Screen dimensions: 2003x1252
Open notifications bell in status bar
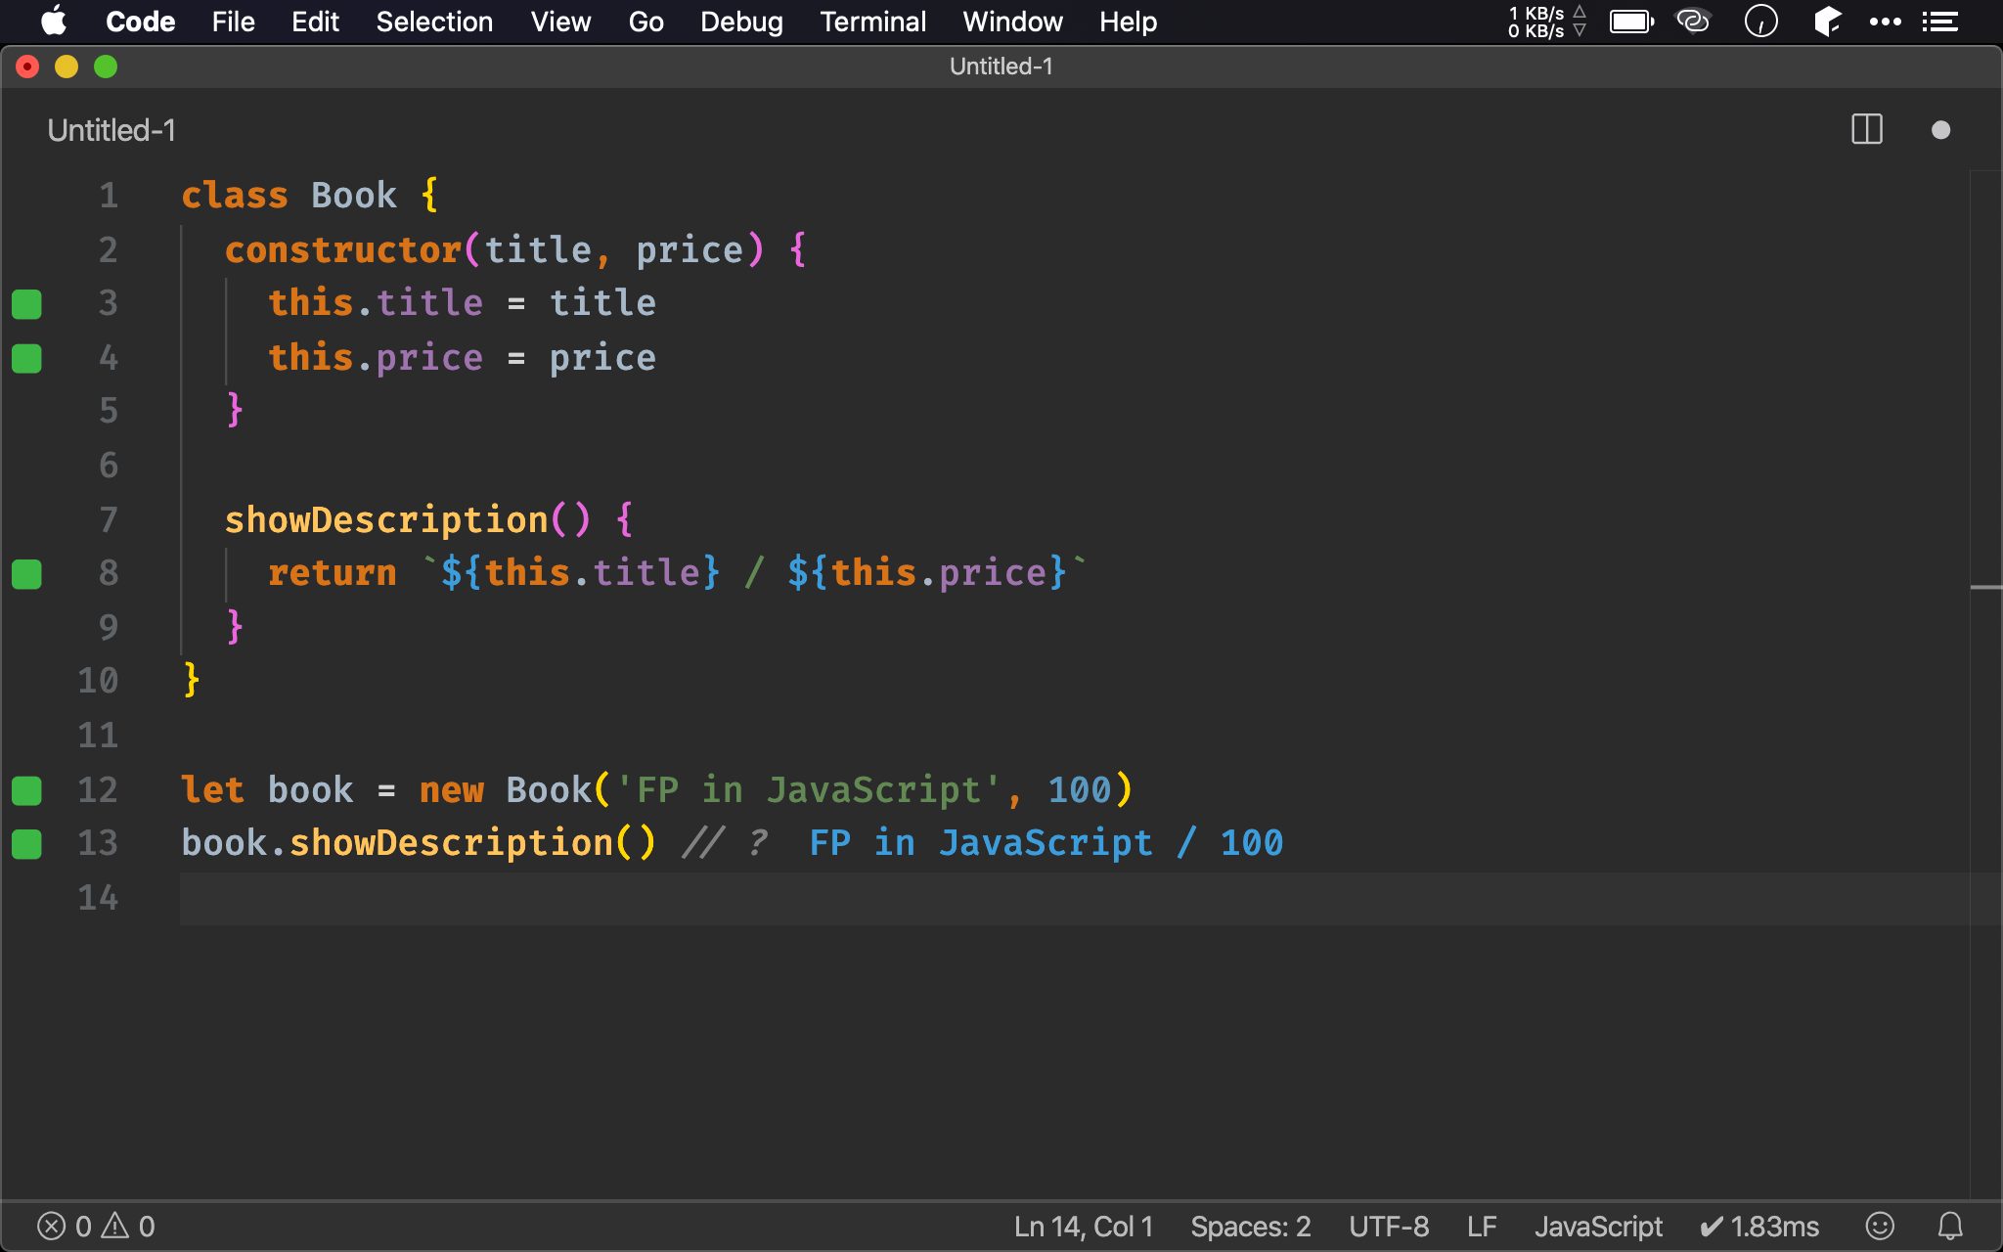(x=1950, y=1226)
